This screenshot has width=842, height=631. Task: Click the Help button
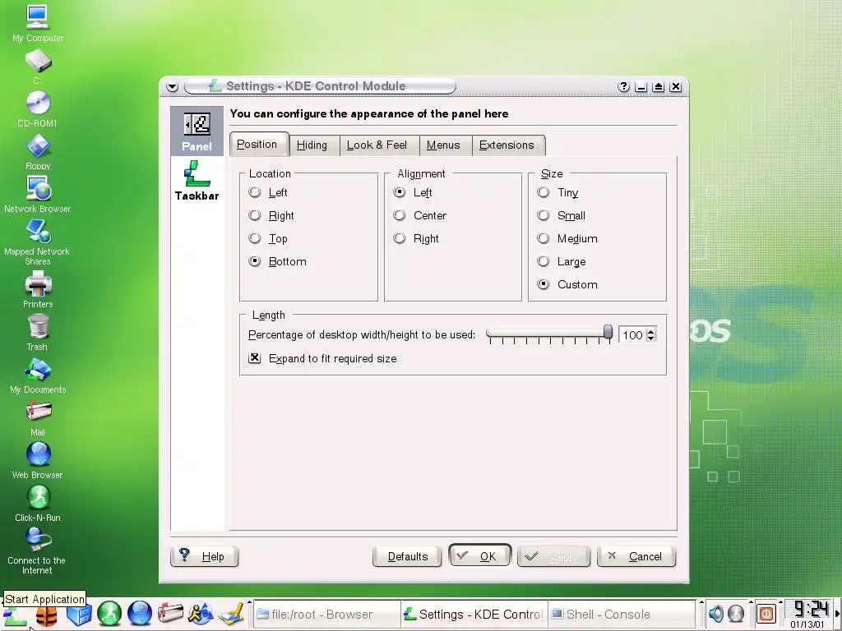click(x=204, y=556)
